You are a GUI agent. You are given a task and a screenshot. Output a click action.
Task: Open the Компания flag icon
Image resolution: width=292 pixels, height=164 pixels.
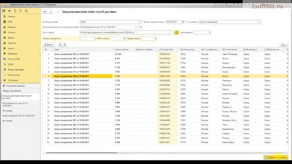[x=5, y=54]
